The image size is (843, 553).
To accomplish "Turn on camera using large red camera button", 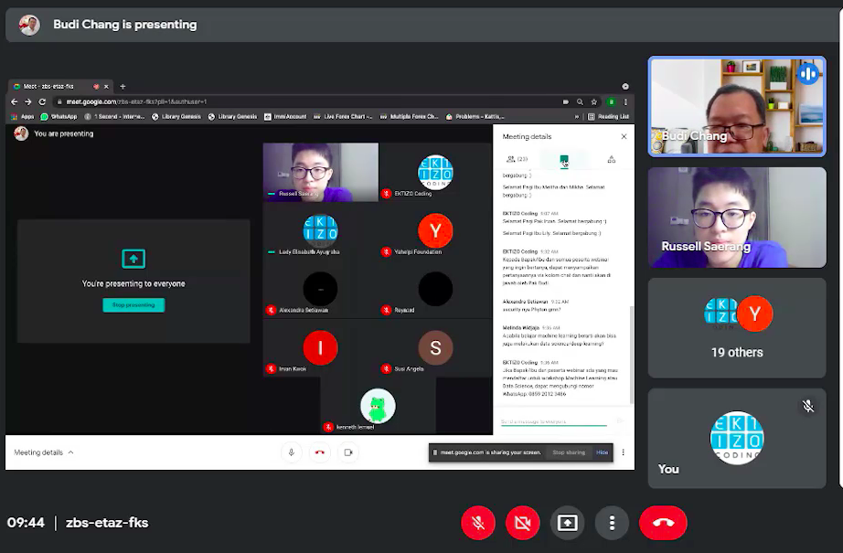I will pos(523,522).
